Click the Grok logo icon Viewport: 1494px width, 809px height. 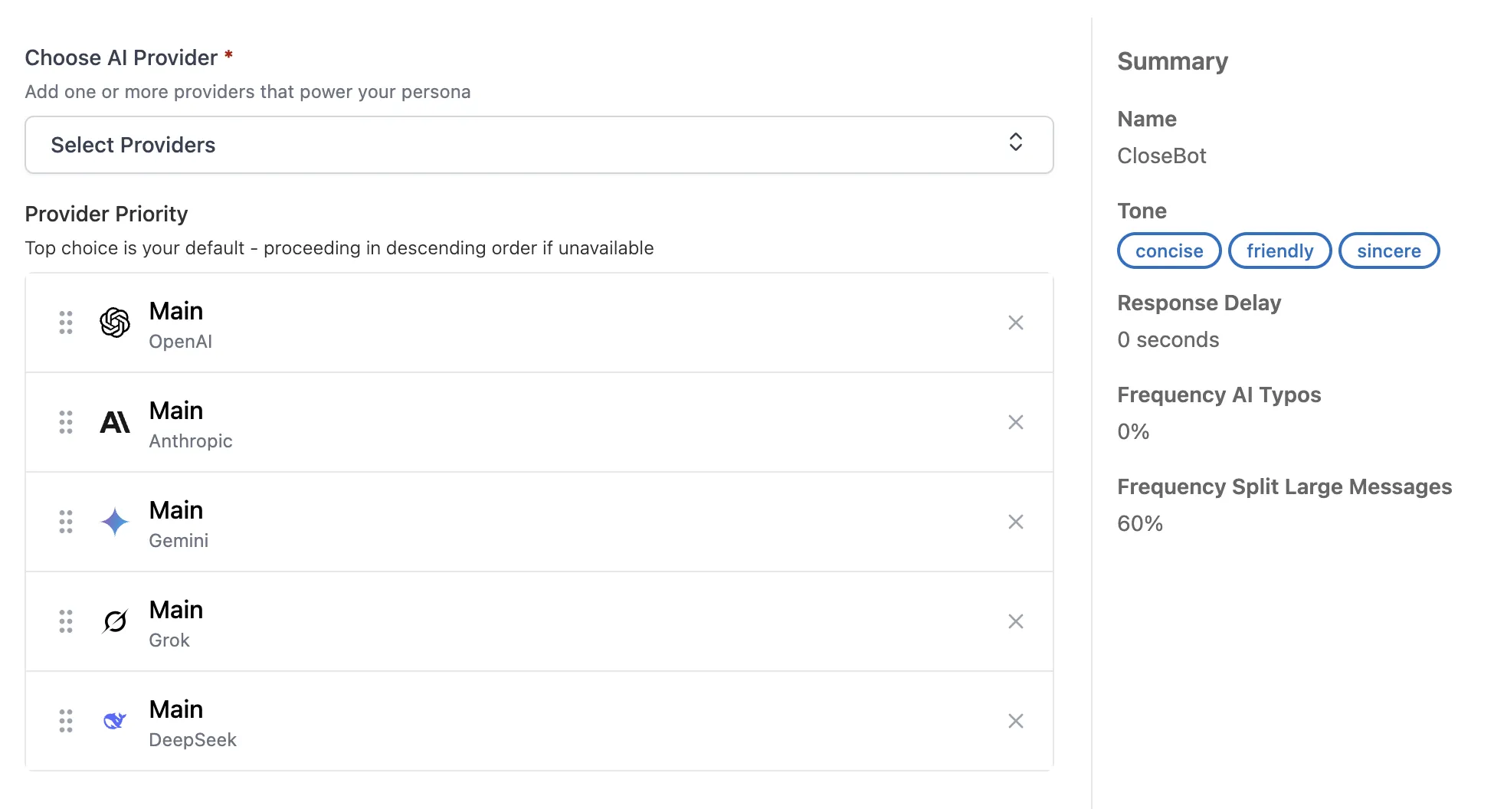point(115,621)
